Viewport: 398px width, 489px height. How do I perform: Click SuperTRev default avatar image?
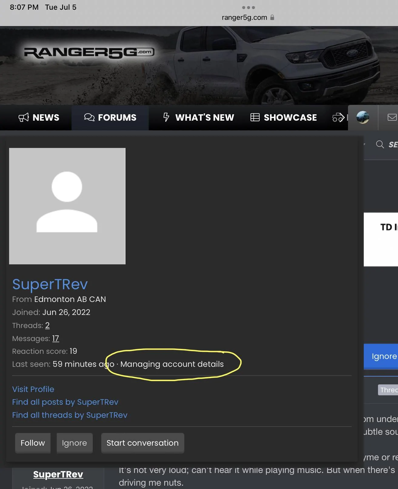click(x=67, y=206)
